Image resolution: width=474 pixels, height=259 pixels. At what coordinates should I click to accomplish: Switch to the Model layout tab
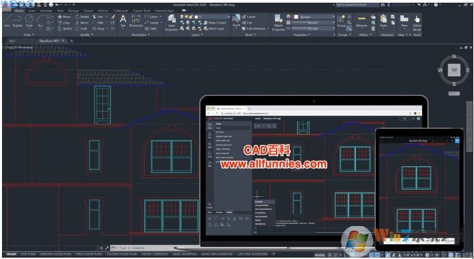(x=11, y=254)
